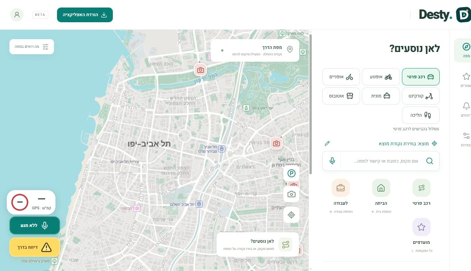Select the אופנוע motorcycle travel mode

point(381,77)
